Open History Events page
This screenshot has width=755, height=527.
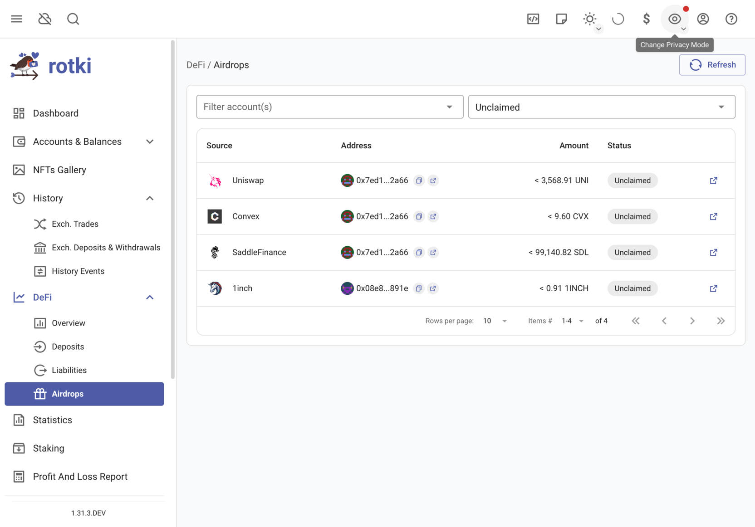[x=84, y=271]
